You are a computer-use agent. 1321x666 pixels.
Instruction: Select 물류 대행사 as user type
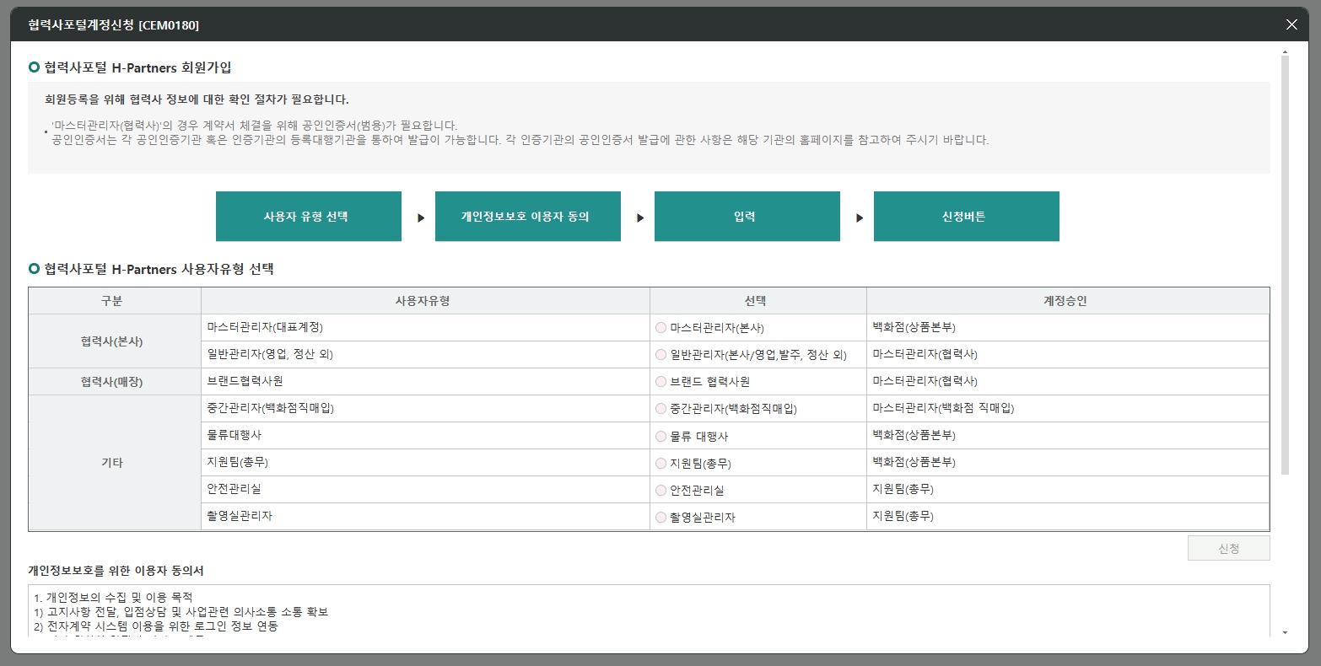(x=661, y=435)
